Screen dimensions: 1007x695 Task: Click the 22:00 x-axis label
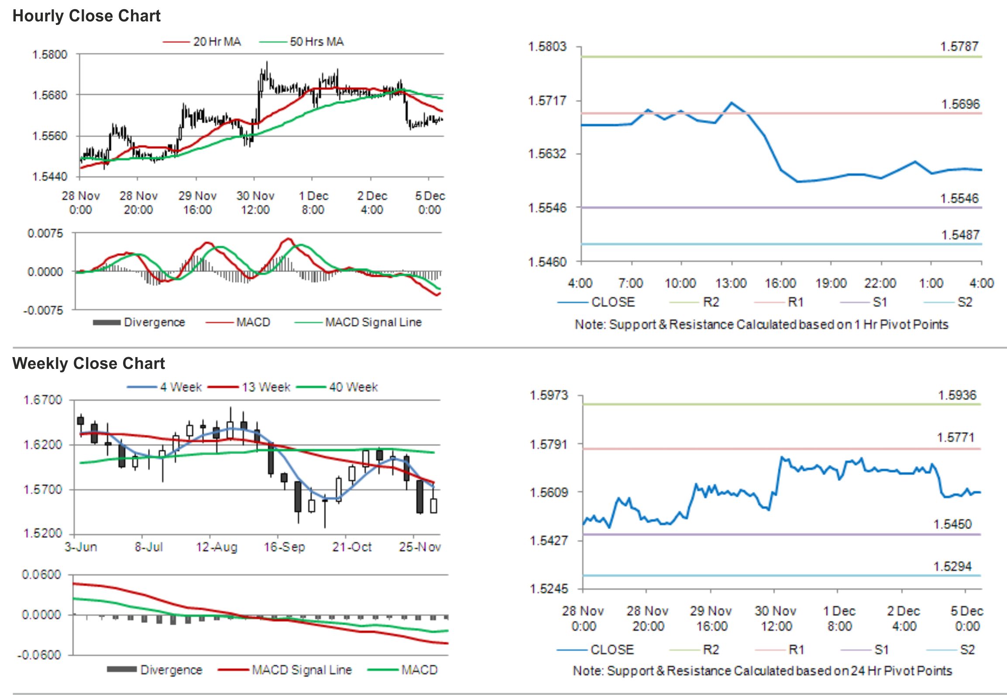point(880,283)
